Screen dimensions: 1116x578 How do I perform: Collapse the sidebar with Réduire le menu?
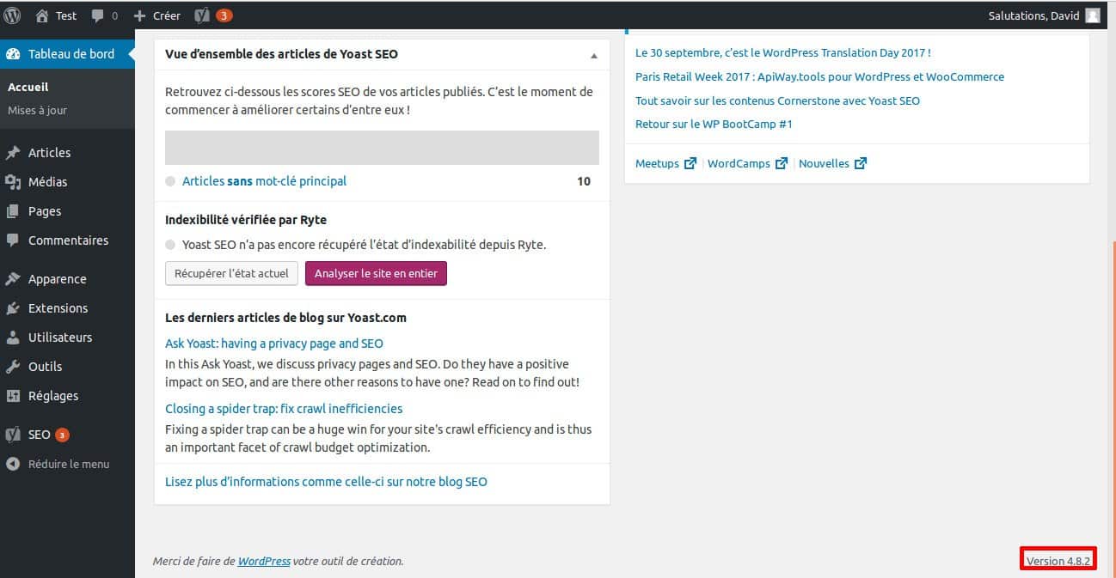[69, 464]
